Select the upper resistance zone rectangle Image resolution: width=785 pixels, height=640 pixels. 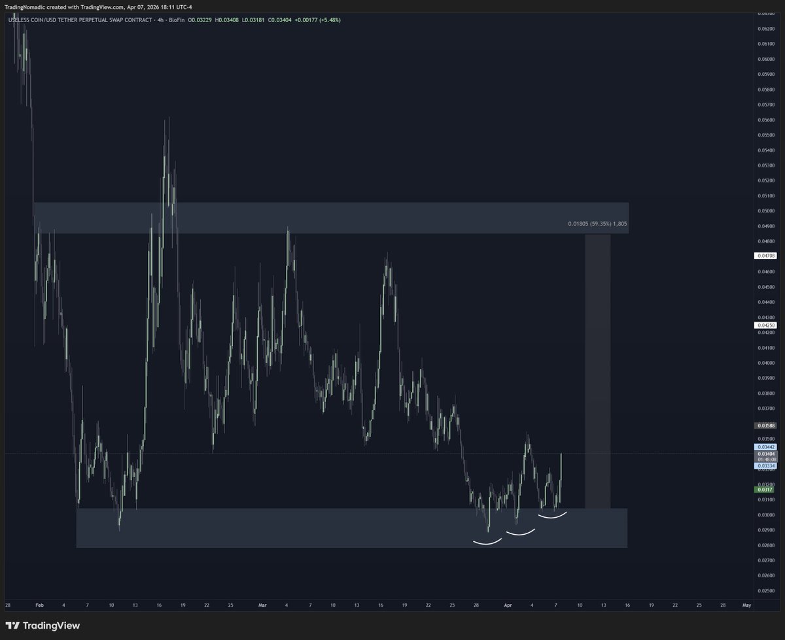(327, 218)
